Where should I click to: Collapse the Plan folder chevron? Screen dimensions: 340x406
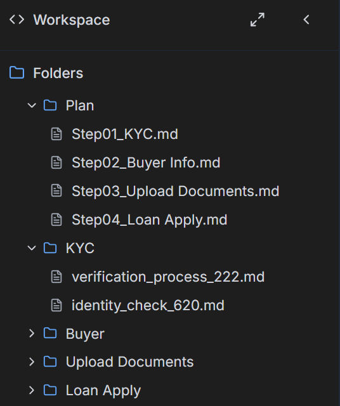click(x=32, y=105)
